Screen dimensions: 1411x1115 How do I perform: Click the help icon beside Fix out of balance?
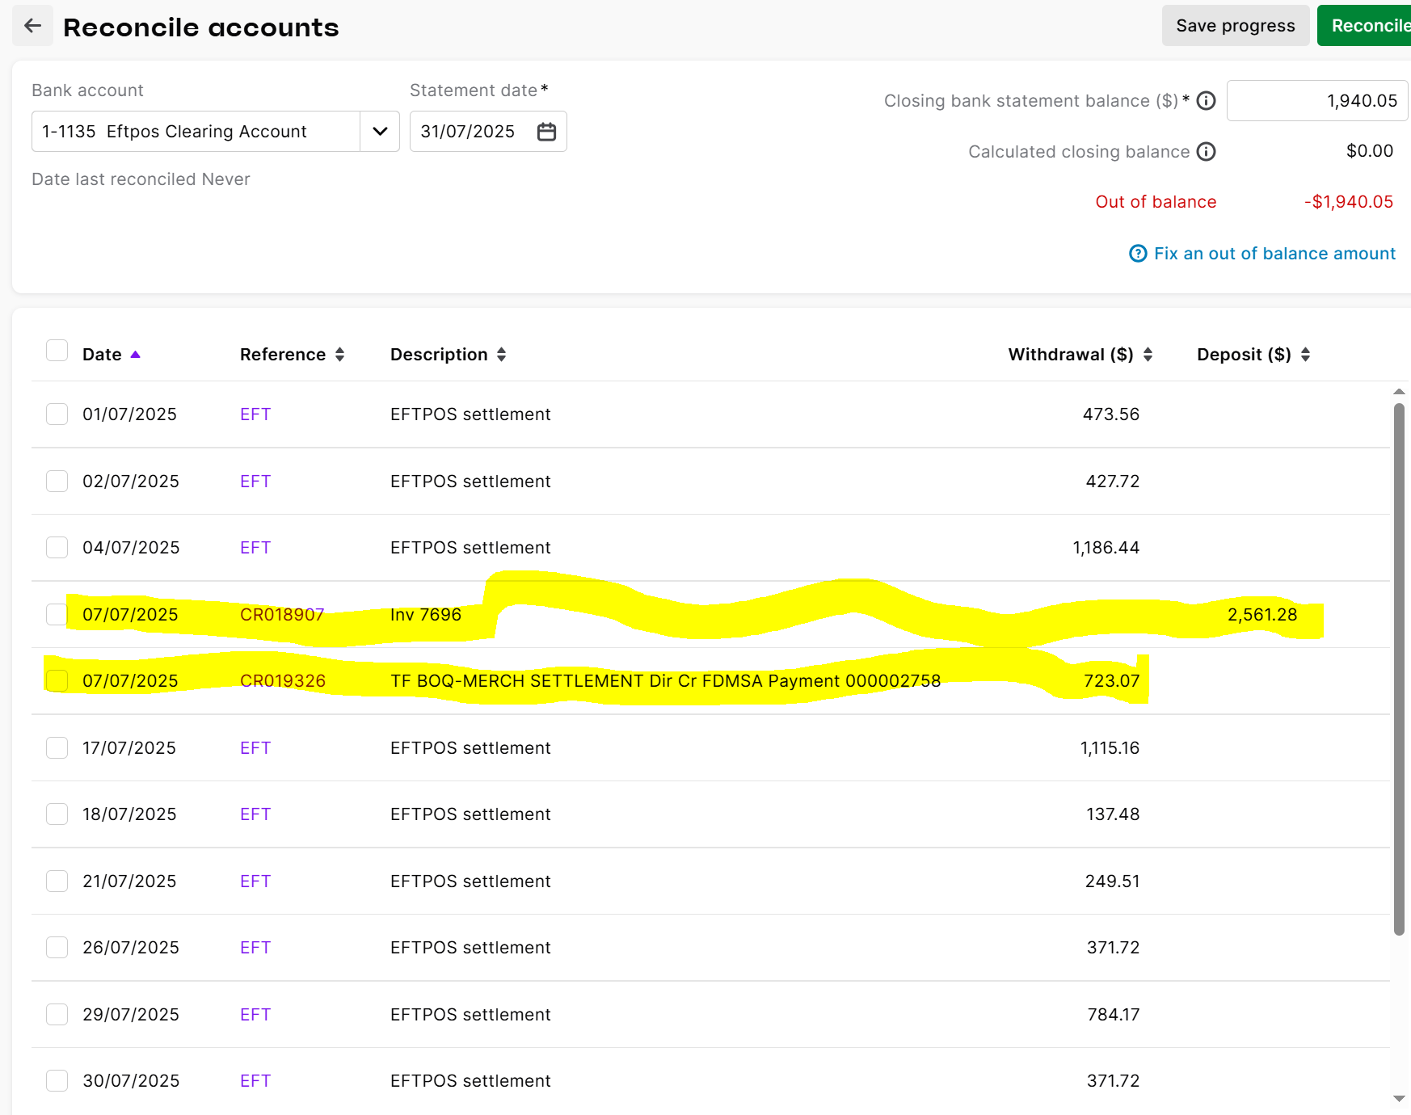(x=1137, y=254)
